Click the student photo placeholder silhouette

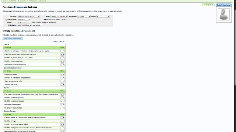tap(224, 14)
